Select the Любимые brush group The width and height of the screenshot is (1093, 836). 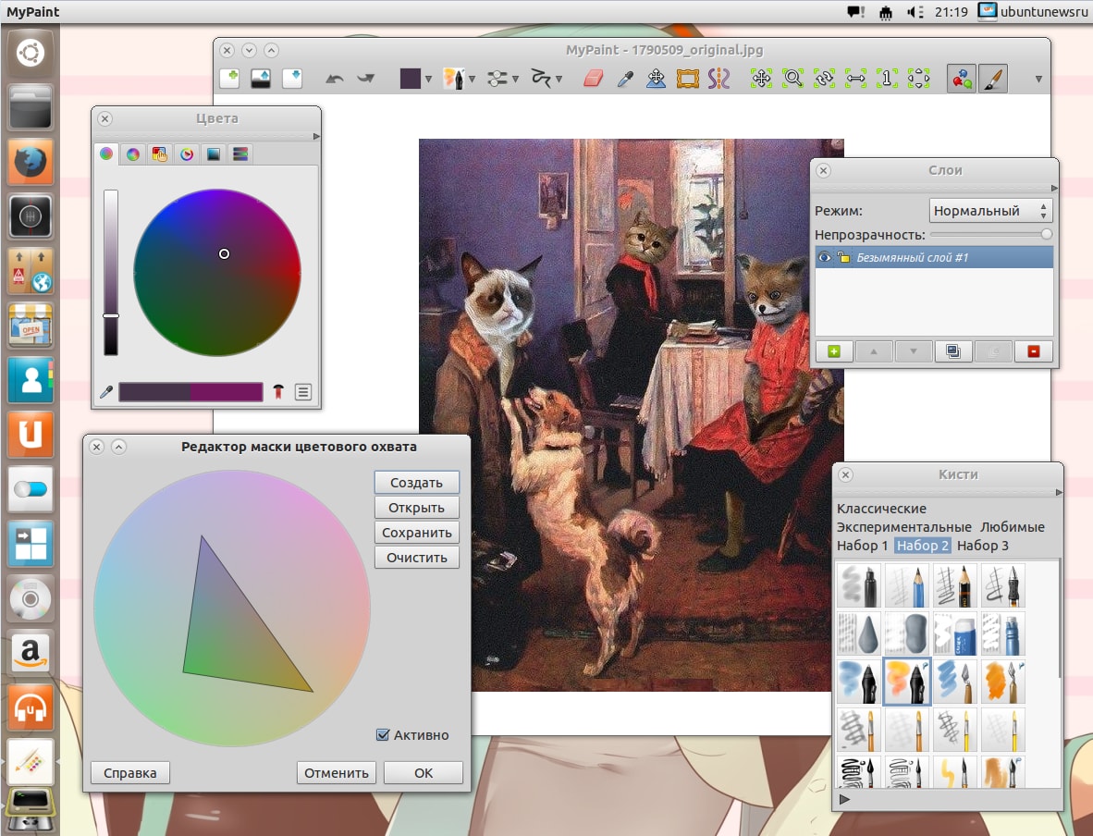[x=1013, y=527]
